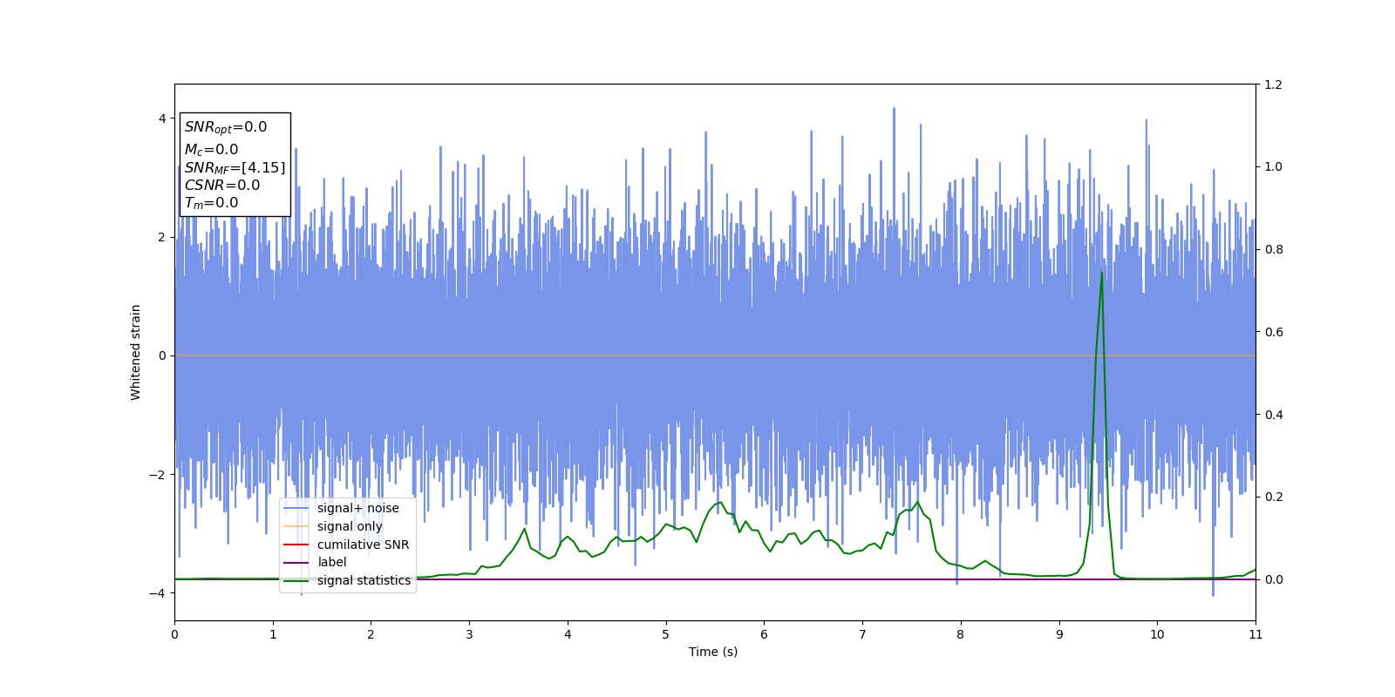Click right y-axis tick label 0.6
The image size is (1395, 697).
tap(1273, 332)
